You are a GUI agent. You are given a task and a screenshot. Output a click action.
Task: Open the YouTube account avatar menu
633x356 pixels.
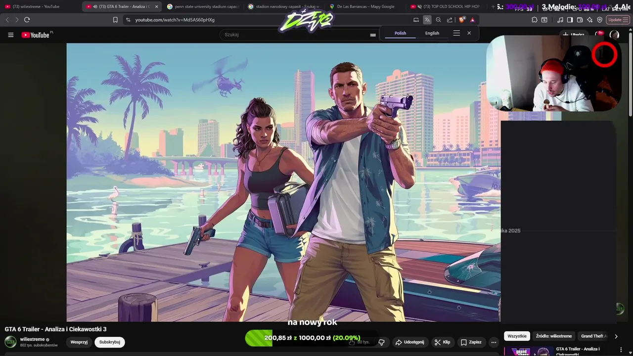pyautogui.click(x=614, y=35)
